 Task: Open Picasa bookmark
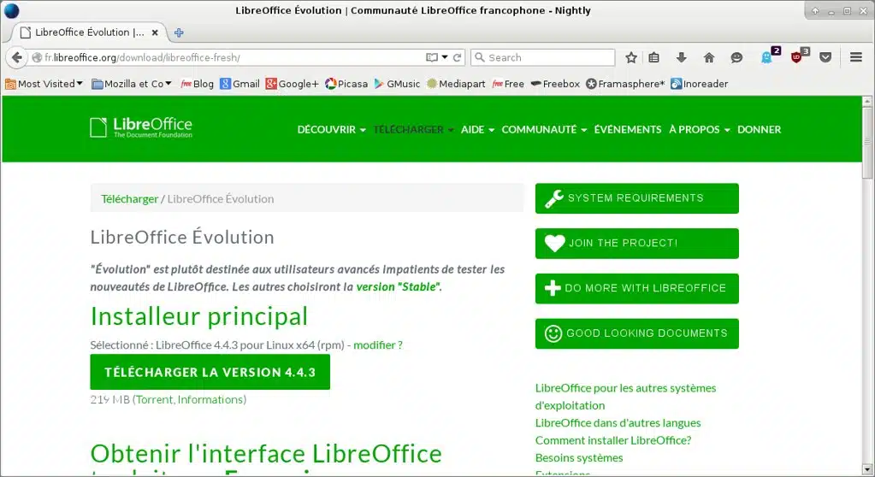[346, 84]
